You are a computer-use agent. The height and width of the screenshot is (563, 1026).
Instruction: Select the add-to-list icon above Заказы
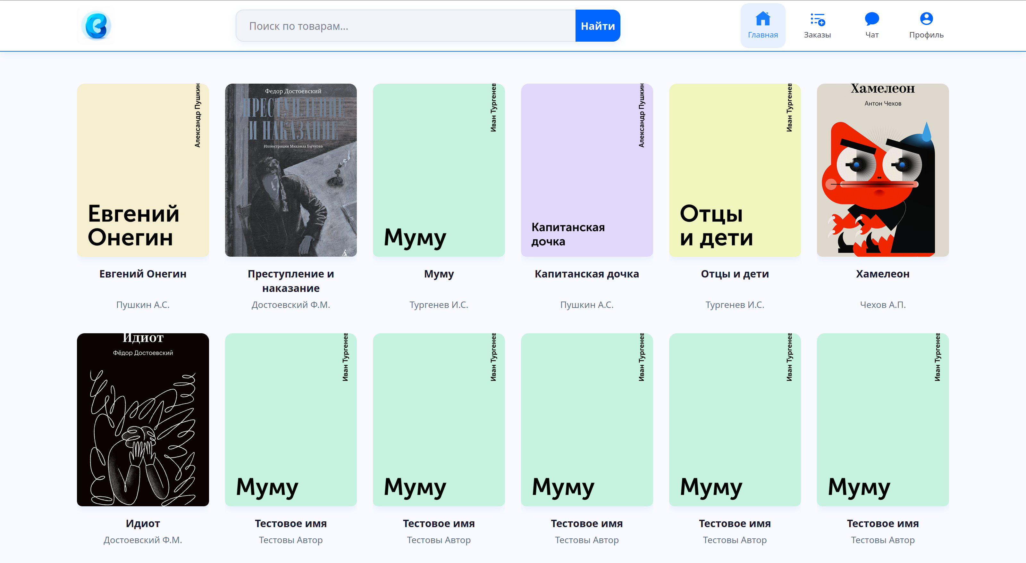(817, 18)
